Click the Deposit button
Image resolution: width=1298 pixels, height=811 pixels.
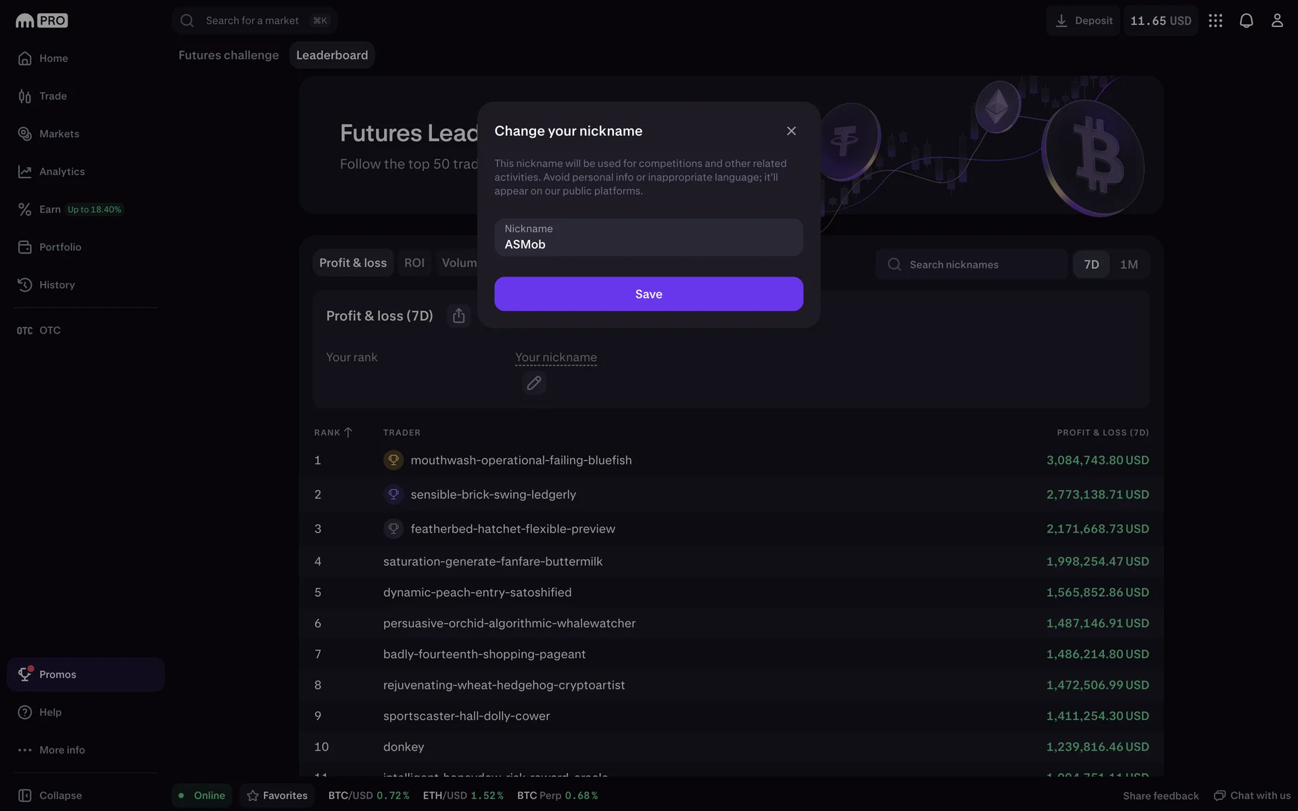1083,20
